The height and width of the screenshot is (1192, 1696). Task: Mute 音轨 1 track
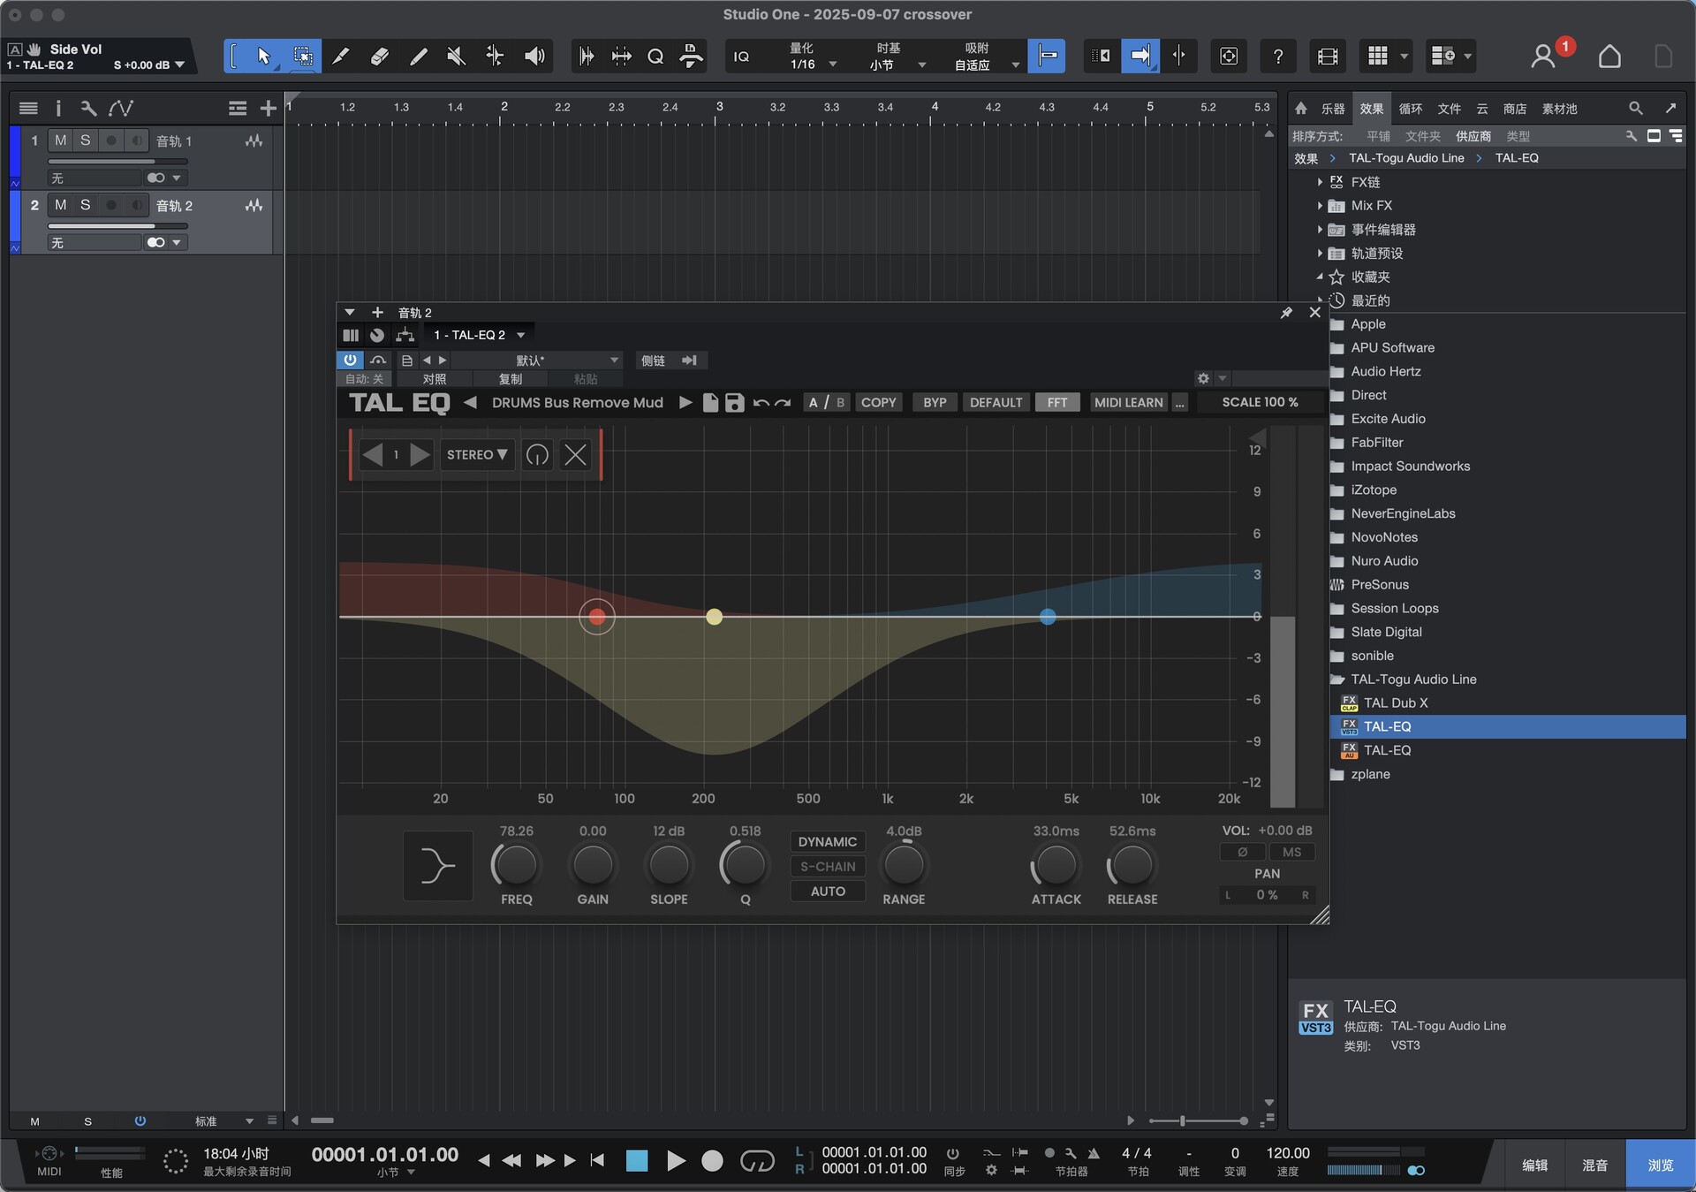[x=60, y=140]
